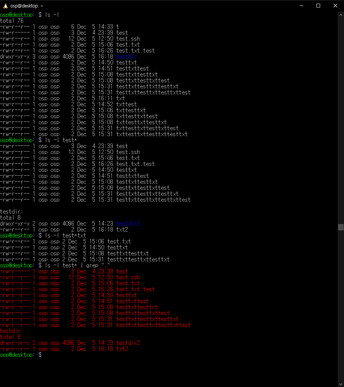This screenshot has width=344, height=387.
Task: Click filename 'txttesttxt' at 15:06
Action: 131,110
